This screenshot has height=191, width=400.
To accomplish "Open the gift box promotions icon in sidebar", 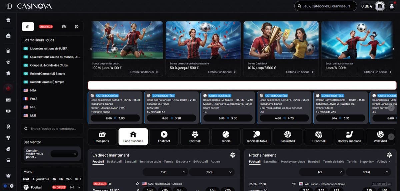I will pyautogui.click(x=8, y=20).
